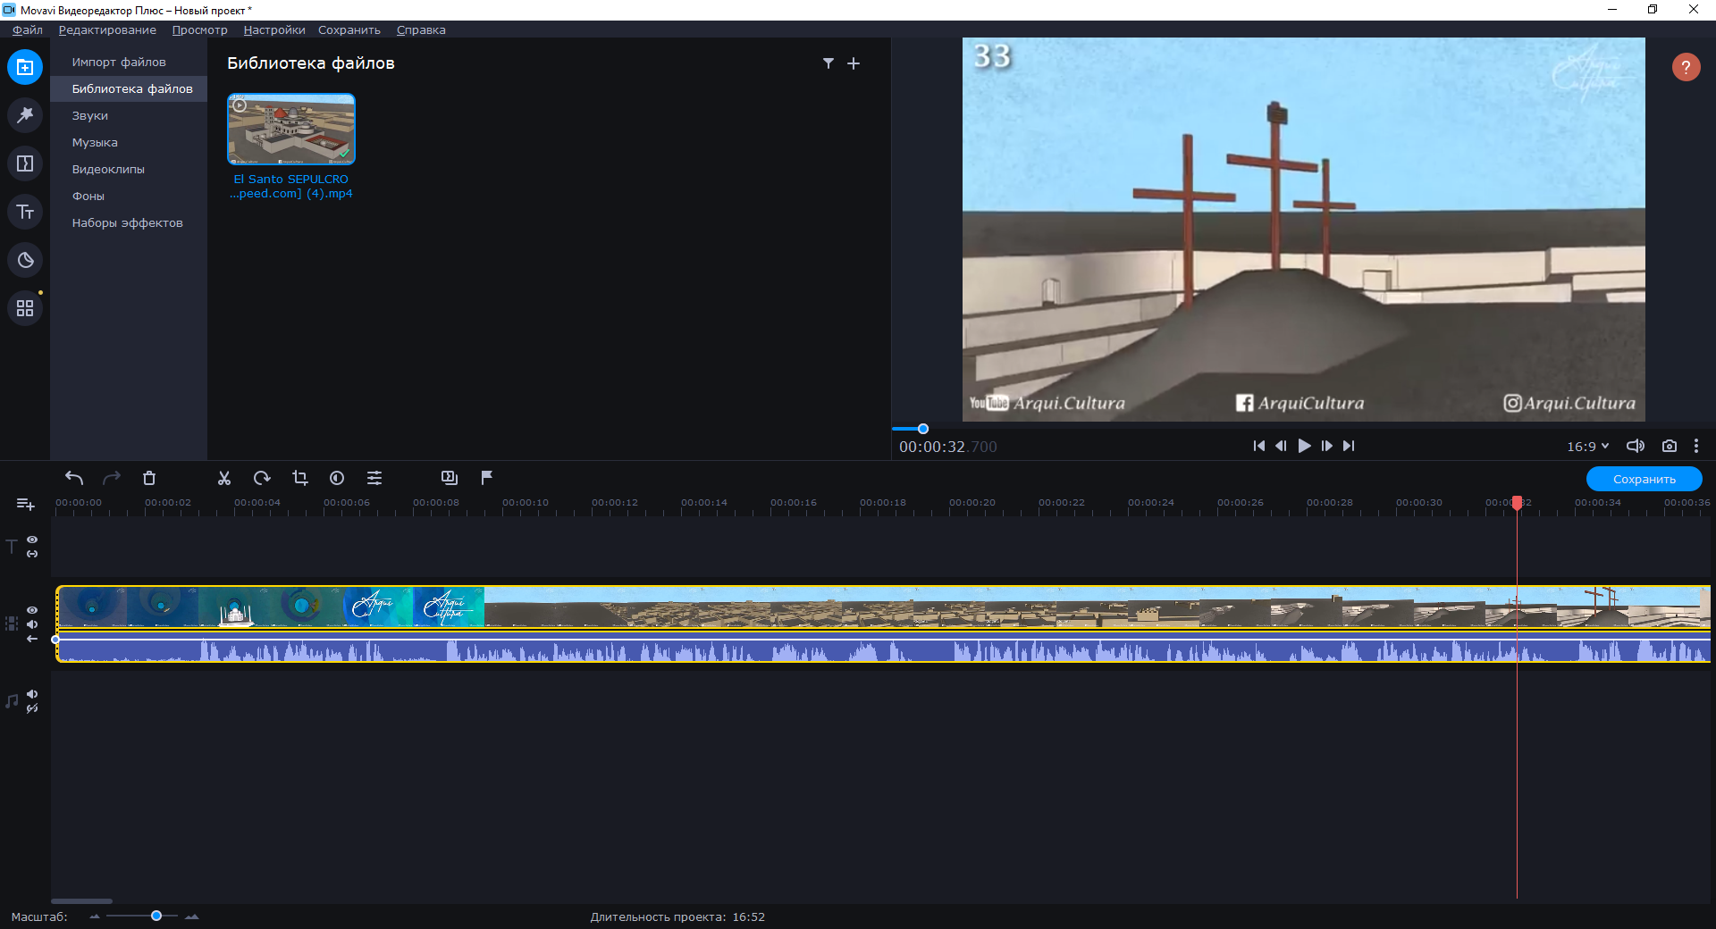The width and height of the screenshot is (1716, 929).
Task: Open the stickers tab in the left sidebar
Action: click(25, 260)
